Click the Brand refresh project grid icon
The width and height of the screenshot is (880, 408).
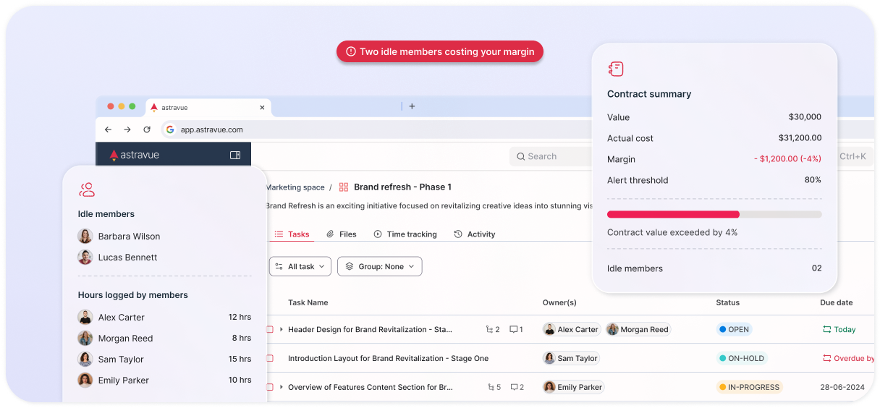[344, 187]
